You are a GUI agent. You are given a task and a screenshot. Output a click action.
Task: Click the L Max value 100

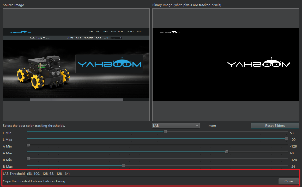[x=293, y=140]
